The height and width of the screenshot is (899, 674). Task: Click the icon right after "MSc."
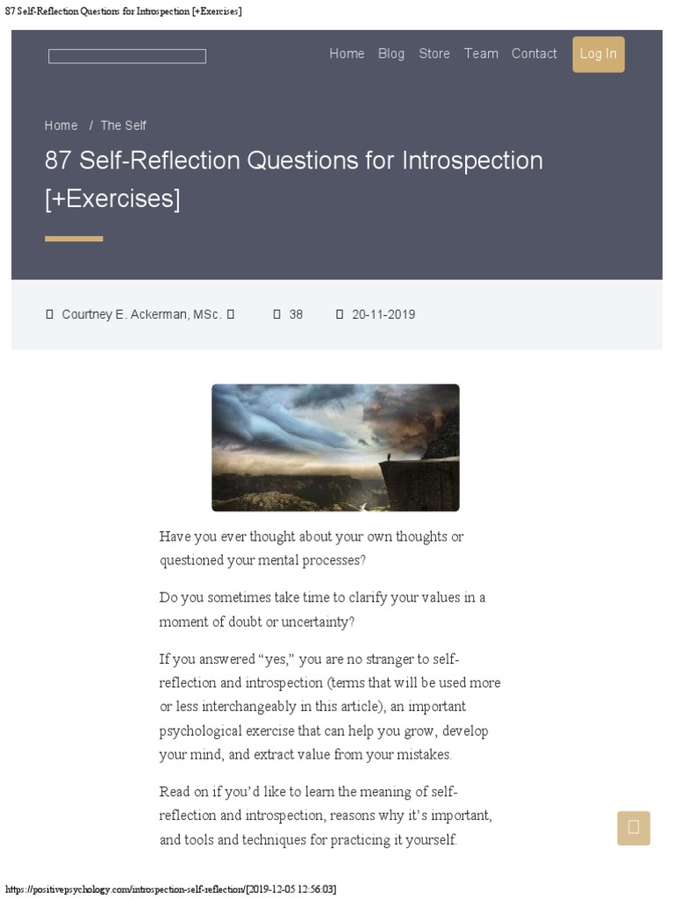coord(231,314)
